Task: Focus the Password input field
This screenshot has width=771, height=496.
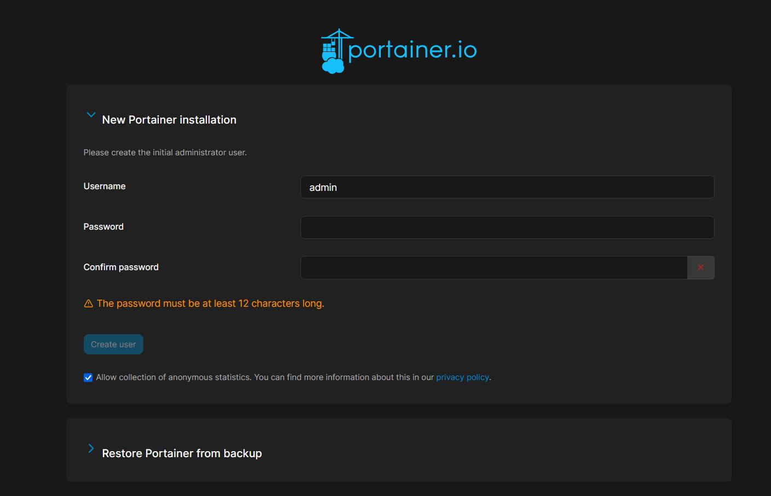Action: click(507, 227)
